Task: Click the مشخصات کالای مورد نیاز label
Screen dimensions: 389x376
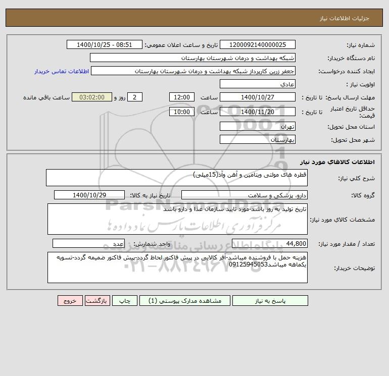Action: pyautogui.click(x=343, y=220)
